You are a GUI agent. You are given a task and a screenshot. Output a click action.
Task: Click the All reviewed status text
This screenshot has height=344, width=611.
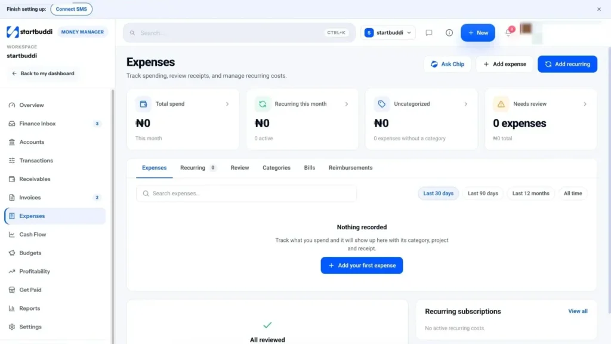tap(267, 340)
